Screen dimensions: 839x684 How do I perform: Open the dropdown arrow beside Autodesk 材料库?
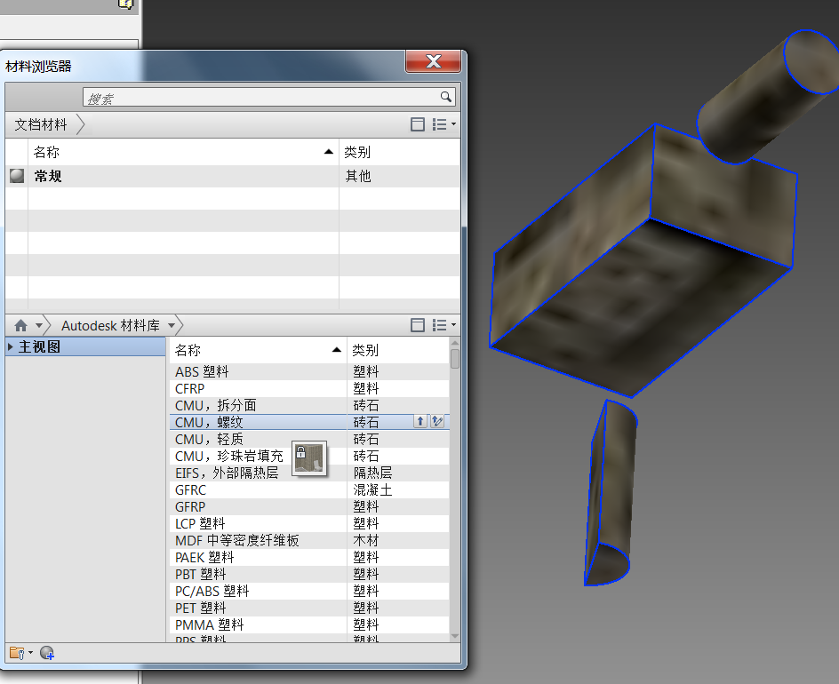(172, 326)
